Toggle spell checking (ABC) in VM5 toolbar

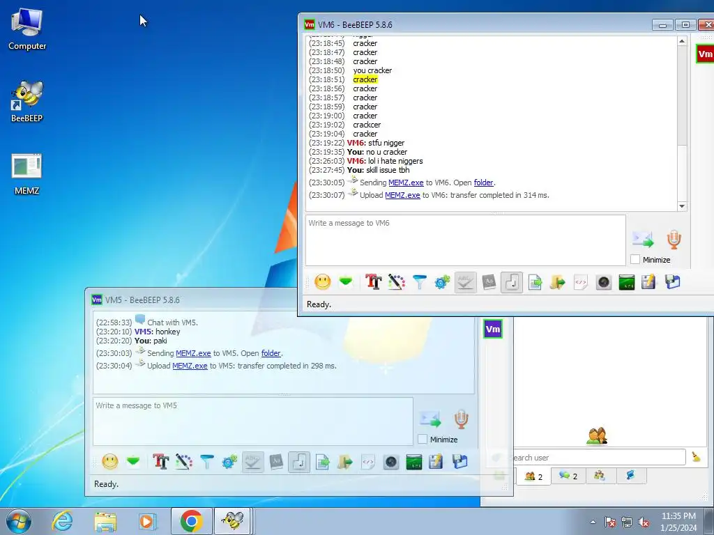point(252,463)
